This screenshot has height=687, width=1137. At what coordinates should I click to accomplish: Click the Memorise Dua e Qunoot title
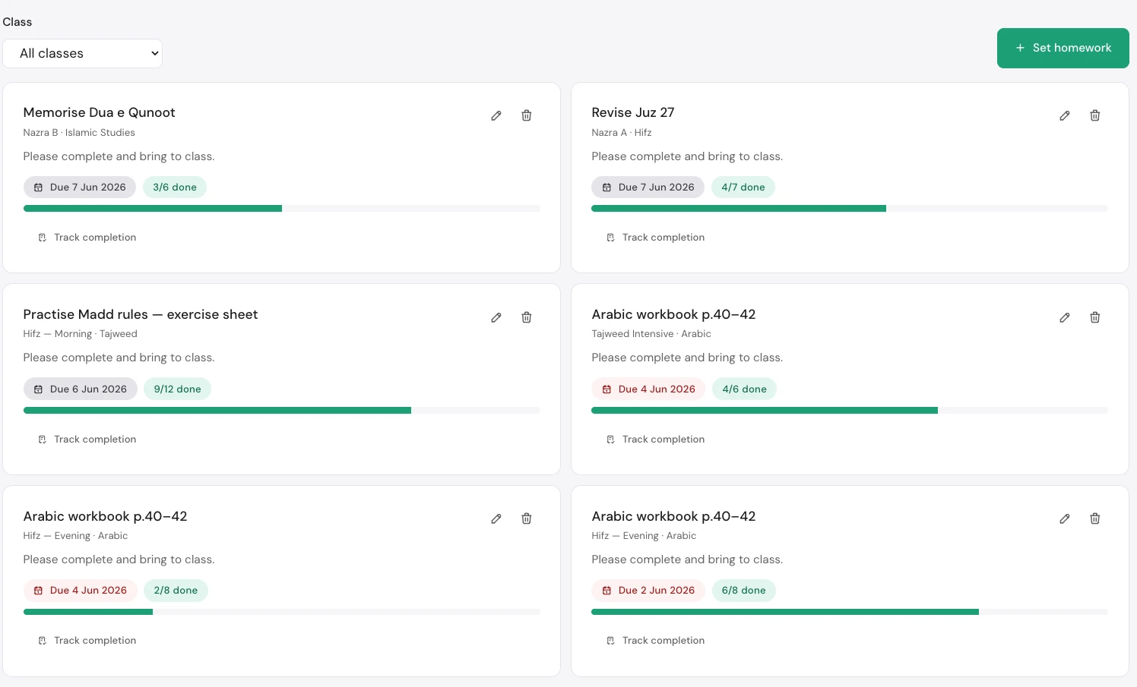click(100, 112)
